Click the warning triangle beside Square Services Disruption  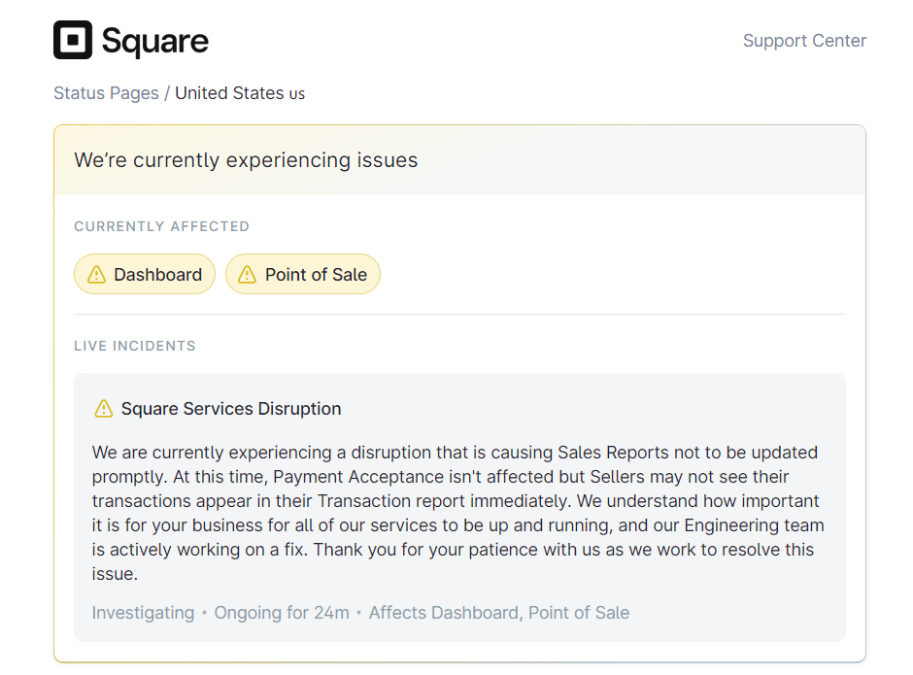coord(103,409)
